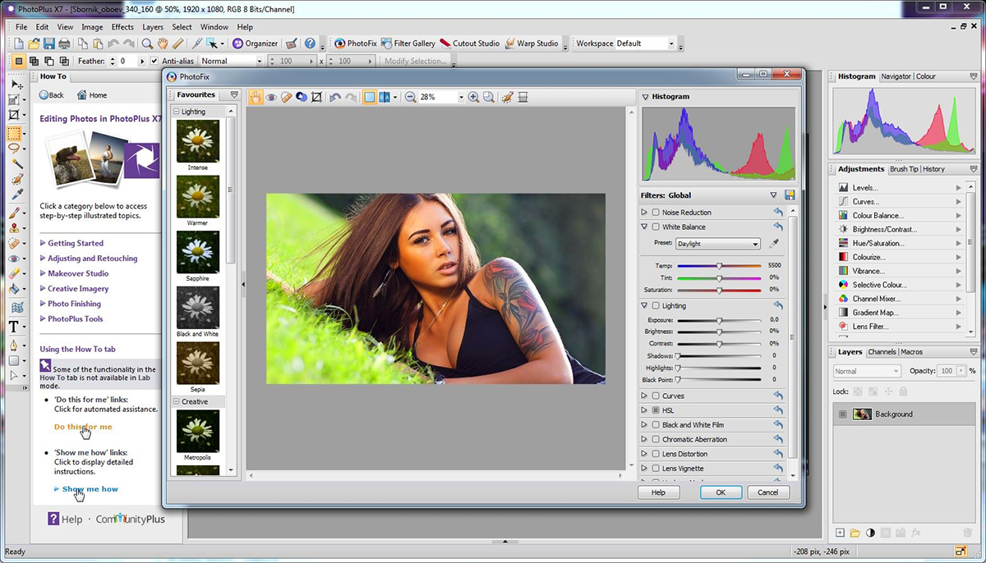986x563 pixels.
Task: Select the Text tool in left toolbox
Action: pyautogui.click(x=14, y=327)
